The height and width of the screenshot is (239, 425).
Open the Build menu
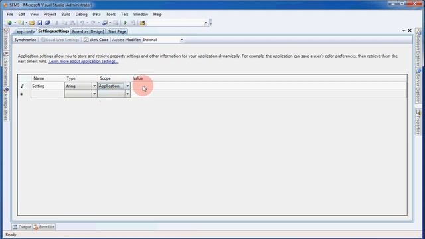pos(66,14)
